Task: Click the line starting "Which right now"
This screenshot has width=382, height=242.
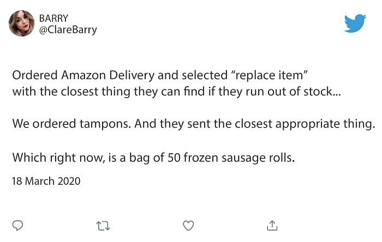Action: pos(154,158)
